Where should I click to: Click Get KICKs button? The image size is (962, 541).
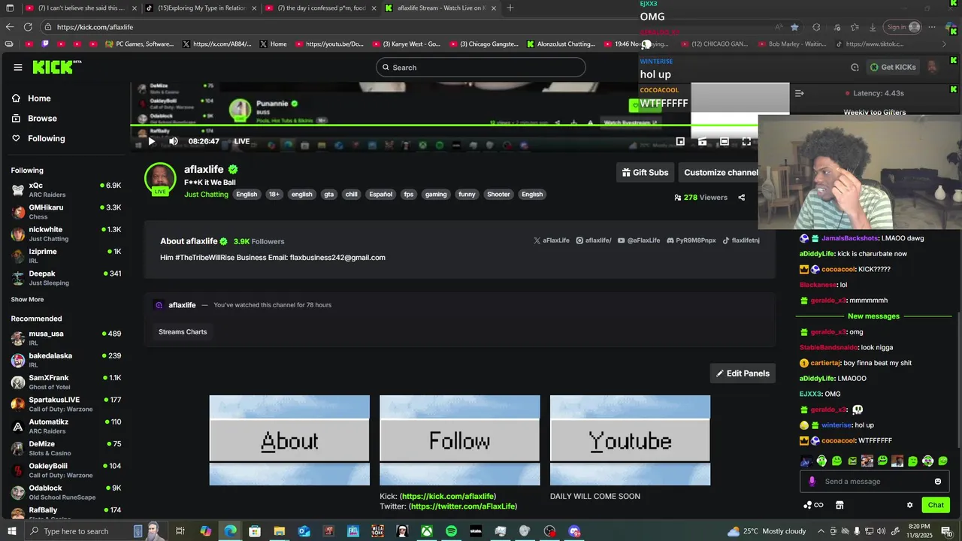pos(893,67)
